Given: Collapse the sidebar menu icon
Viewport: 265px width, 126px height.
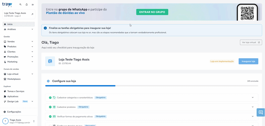Looking at the screenshot, I should click(32, 5).
